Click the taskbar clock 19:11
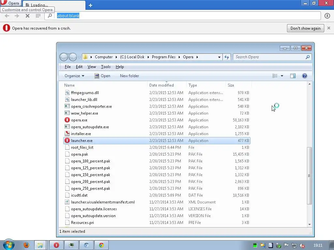Image resolution: width=334 pixels, height=250 pixels. coord(318,245)
